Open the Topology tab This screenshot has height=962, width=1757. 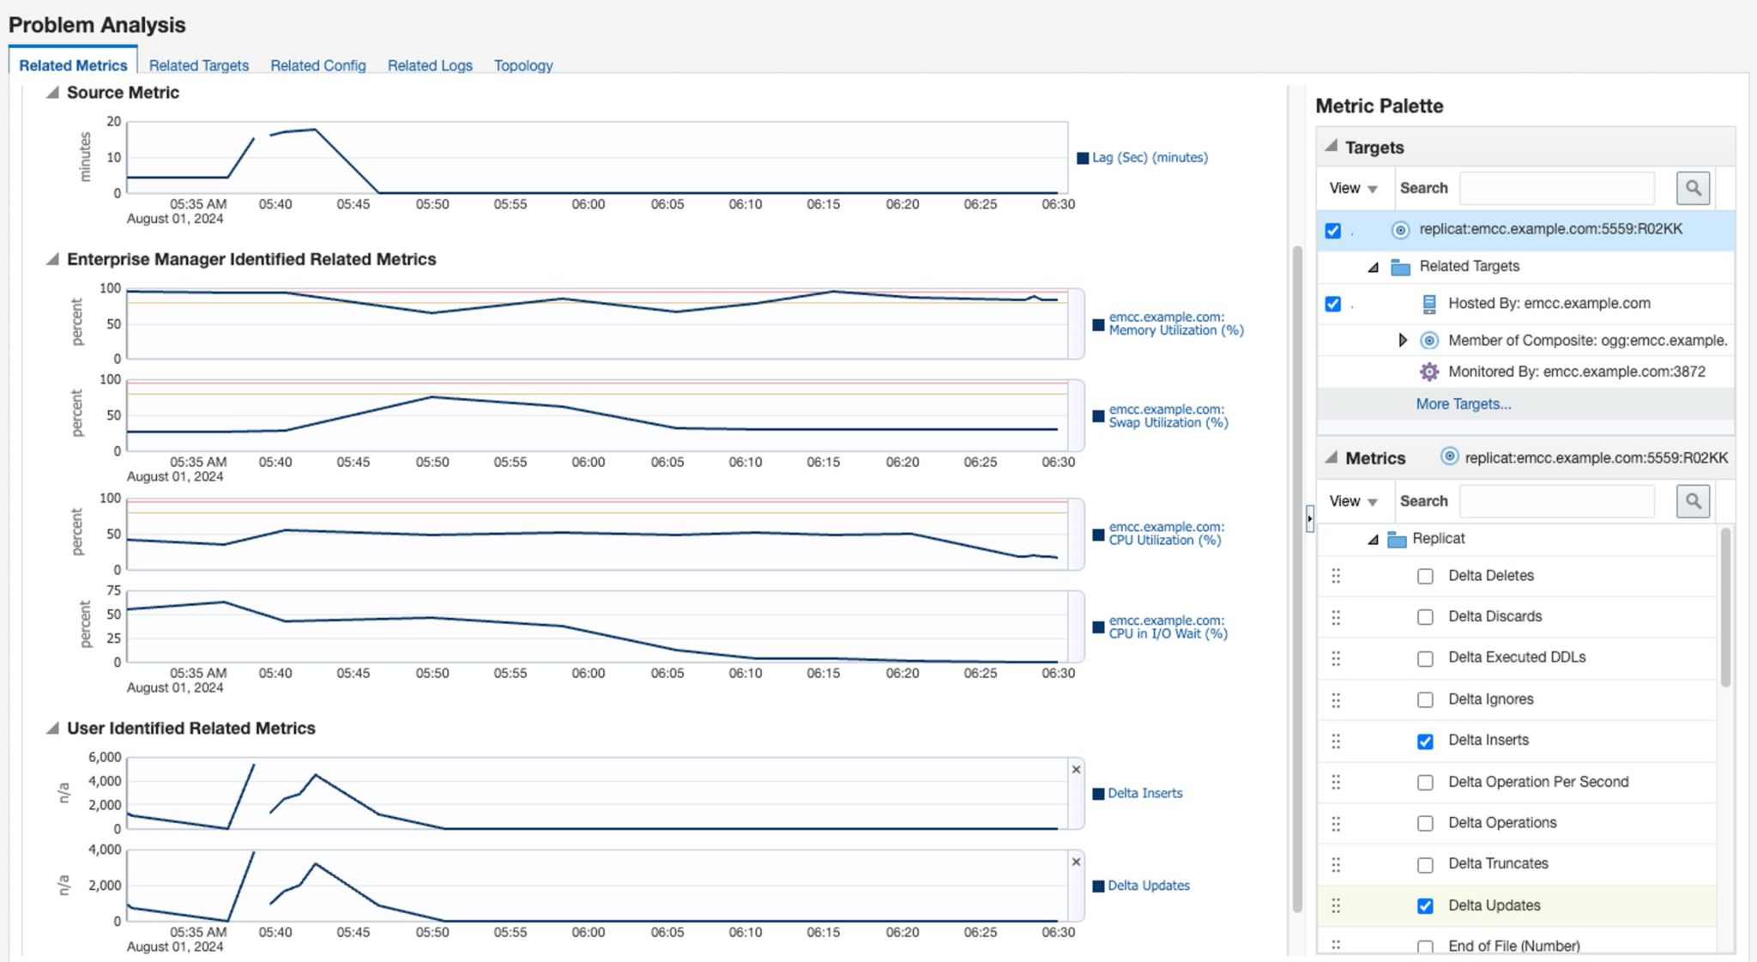[x=522, y=65]
